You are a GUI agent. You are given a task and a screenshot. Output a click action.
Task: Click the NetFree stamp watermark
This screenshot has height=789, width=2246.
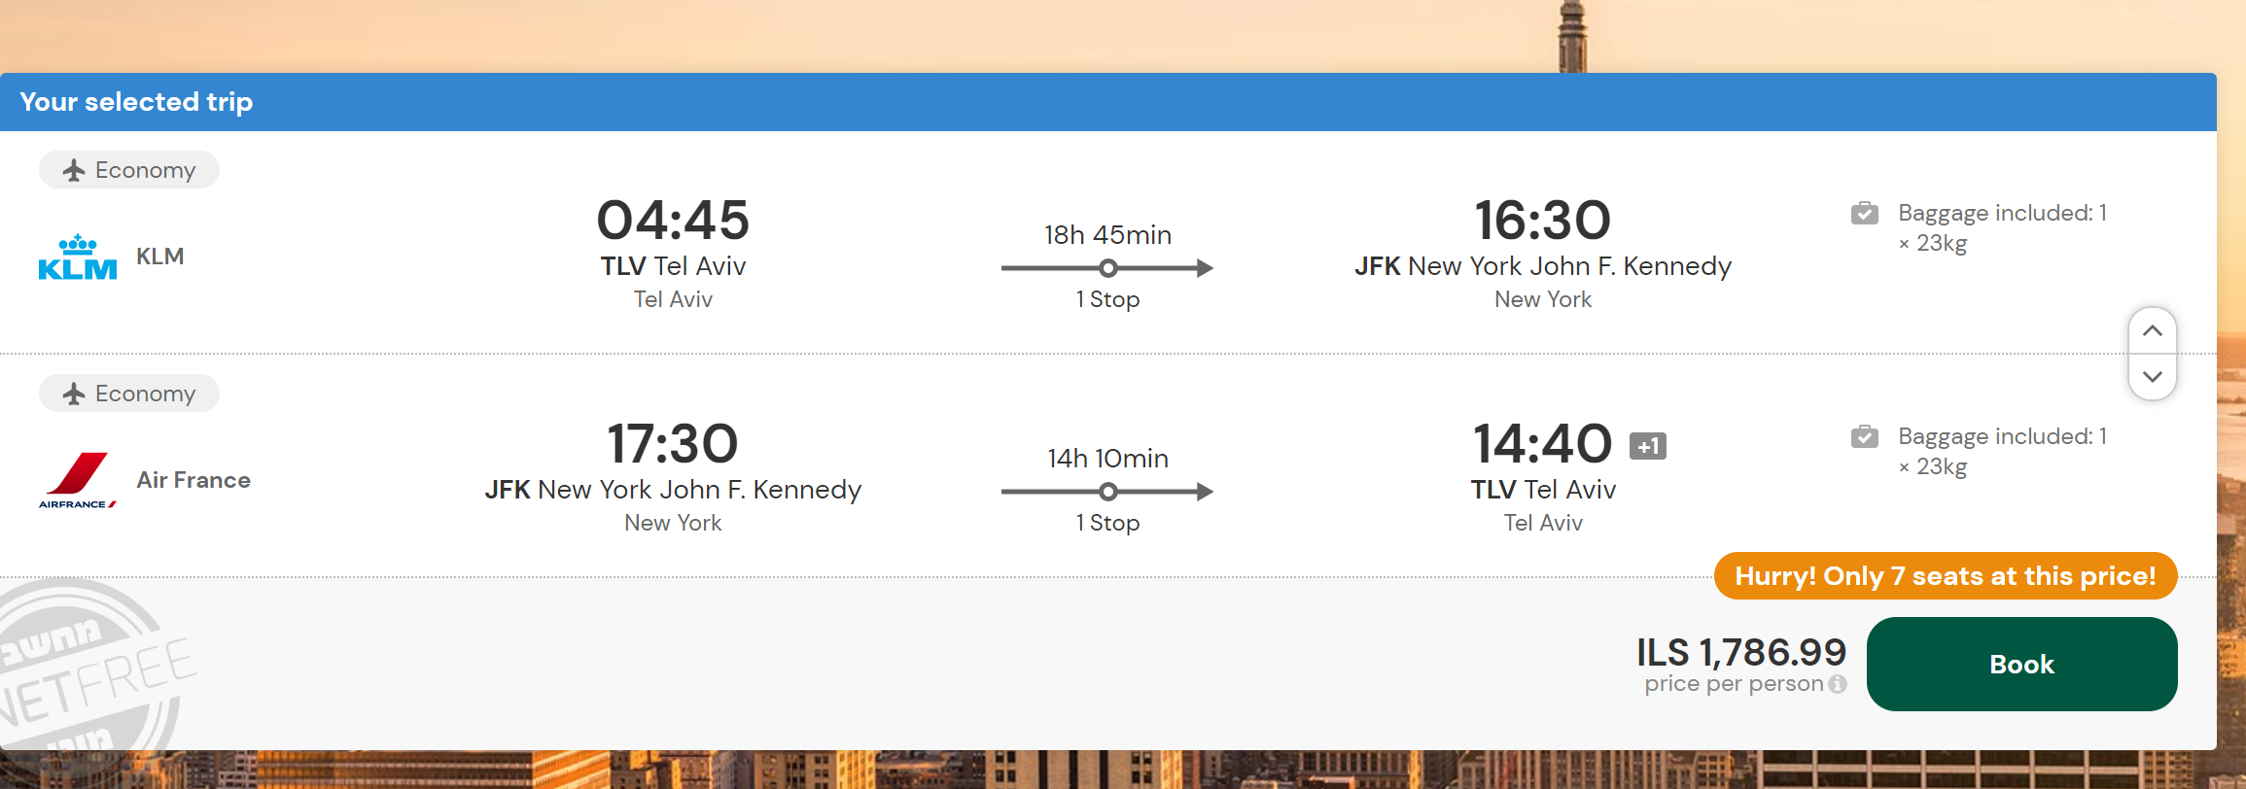point(88,670)
